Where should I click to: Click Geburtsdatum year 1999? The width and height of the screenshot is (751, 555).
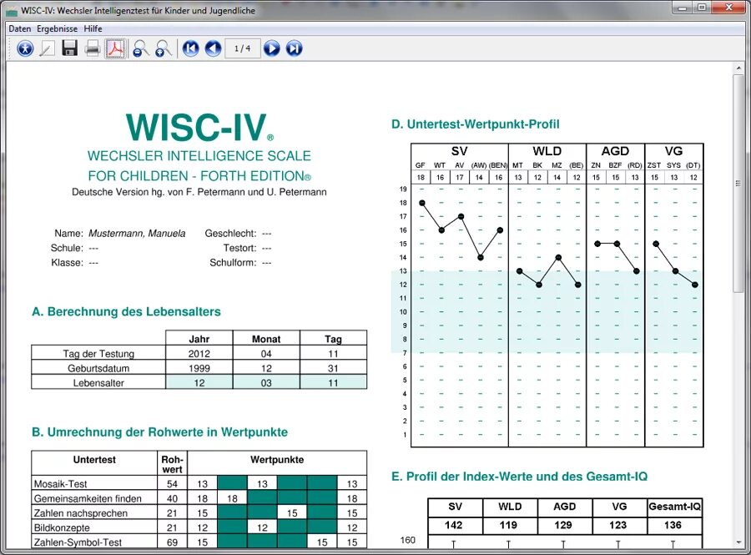pyautogui.click(x=199, y=368)
